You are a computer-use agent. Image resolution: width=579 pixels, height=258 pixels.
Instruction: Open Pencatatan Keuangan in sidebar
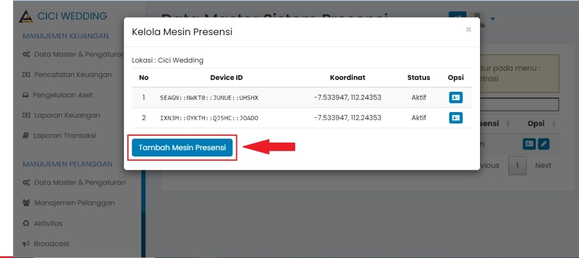pos(72,75)
